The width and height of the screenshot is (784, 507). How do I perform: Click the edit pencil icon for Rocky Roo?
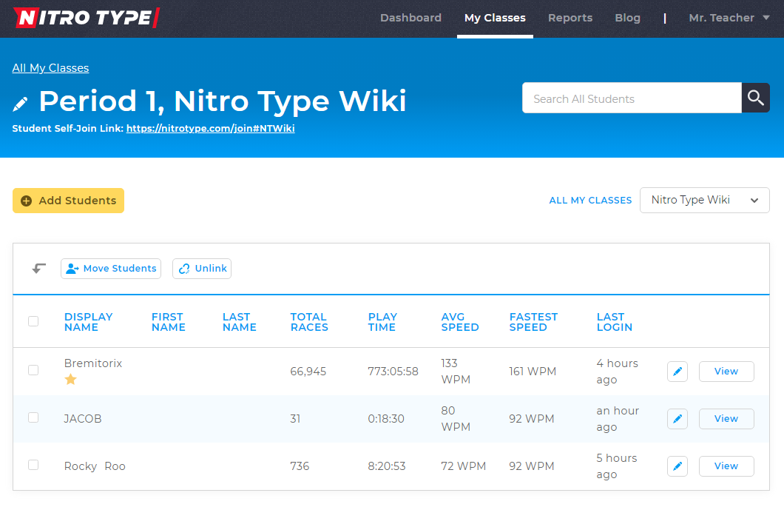point(677,466)
